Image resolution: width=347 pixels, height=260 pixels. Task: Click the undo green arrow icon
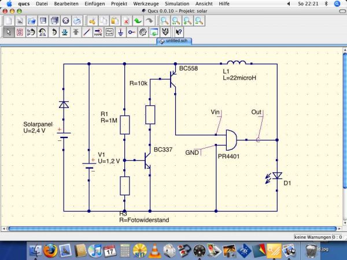(x=138, y=21)
